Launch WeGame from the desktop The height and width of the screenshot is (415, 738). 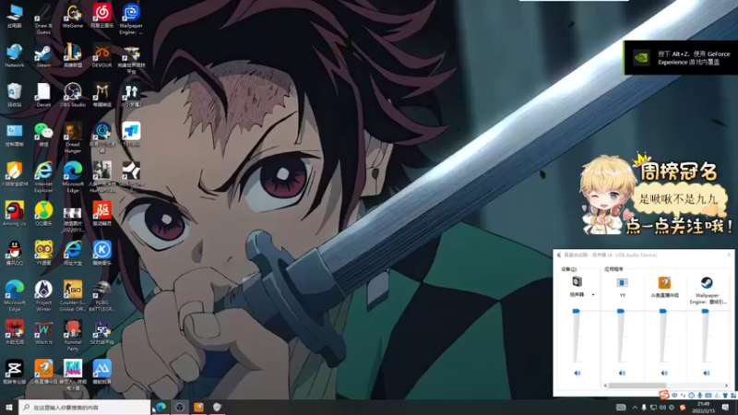[73, 17]
